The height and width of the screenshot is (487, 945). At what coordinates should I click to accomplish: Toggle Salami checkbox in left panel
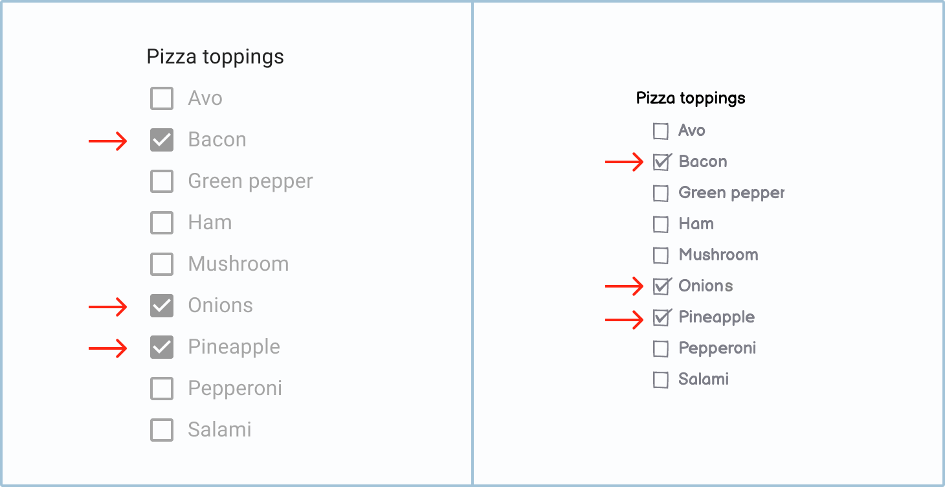pos(162,430)
